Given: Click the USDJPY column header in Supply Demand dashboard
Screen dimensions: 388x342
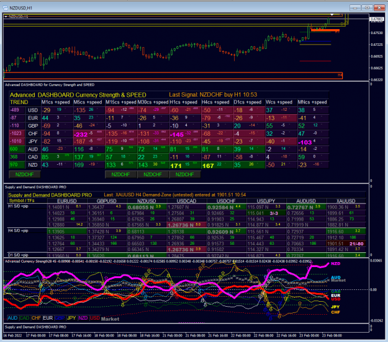Looking at the screenshot, I should coord(266,201).
